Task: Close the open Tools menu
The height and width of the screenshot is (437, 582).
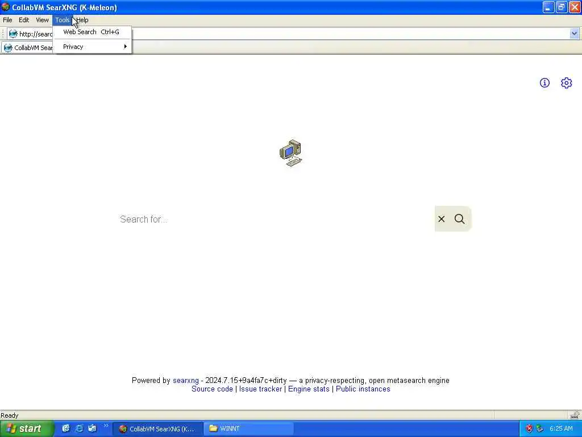Action: click(x=63, y=20)
